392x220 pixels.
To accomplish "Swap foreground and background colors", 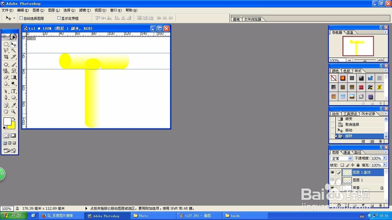I will pos(14,119).
